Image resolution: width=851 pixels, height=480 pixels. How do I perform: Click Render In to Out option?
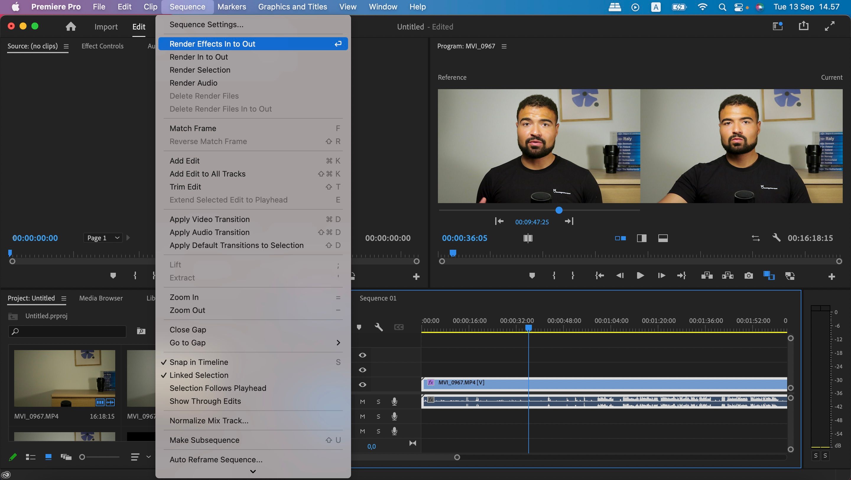pos(199,57)
